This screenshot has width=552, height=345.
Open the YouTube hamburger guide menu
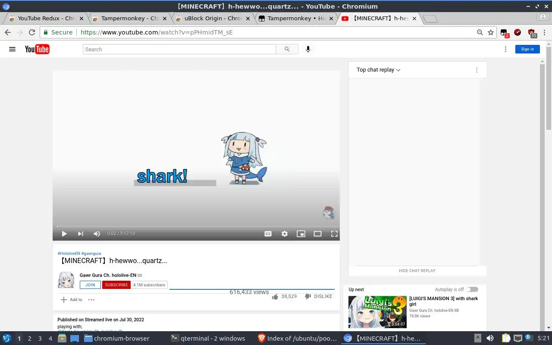pyautogui.click(x=12, y=49)
